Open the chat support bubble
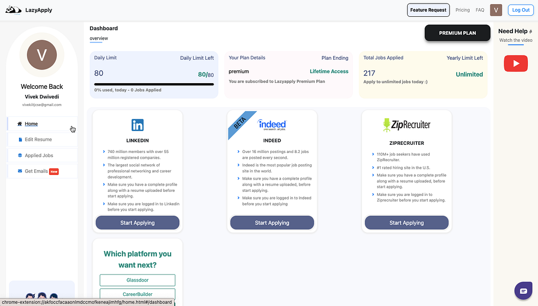This screenshot has height=306, width=538. 523,290
